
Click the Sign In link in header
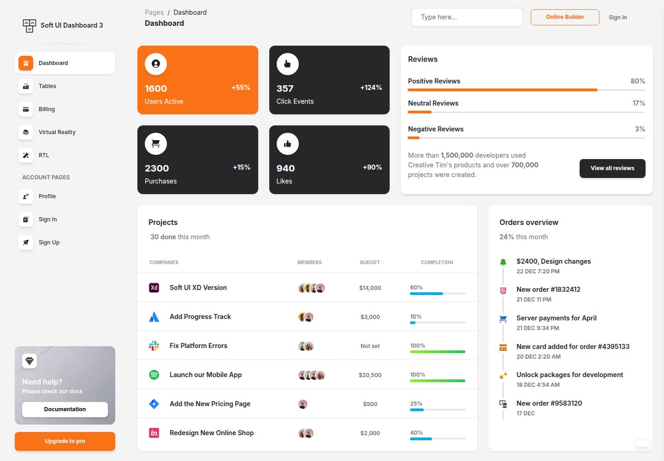click(x=617, y=18)
